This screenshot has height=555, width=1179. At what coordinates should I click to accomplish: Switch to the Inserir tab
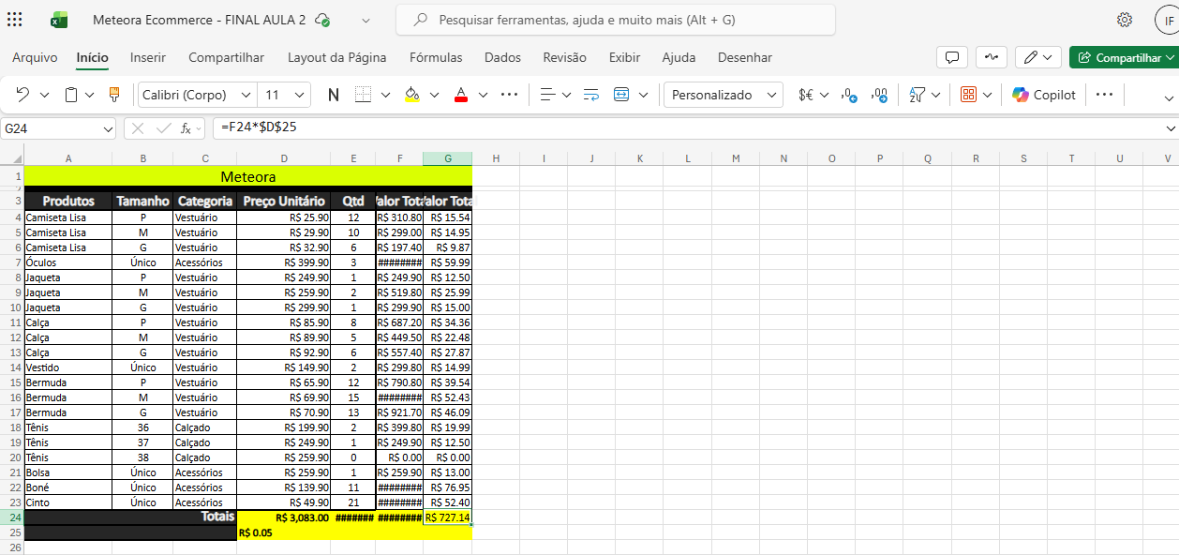148,57
